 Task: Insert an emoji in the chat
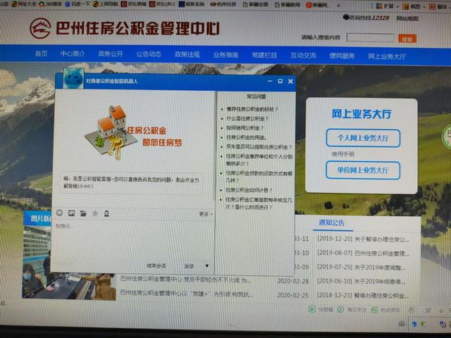coord(59,213)
